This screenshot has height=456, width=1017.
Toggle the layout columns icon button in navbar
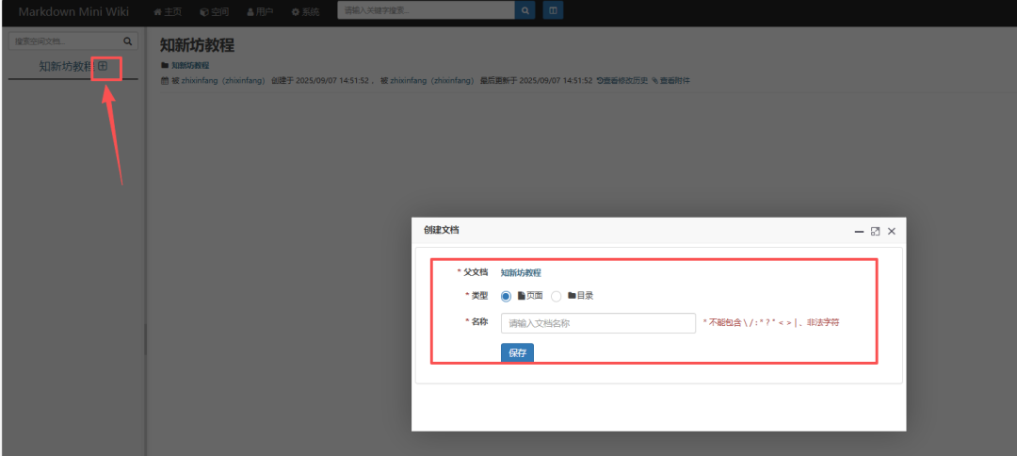click(554, 10)
